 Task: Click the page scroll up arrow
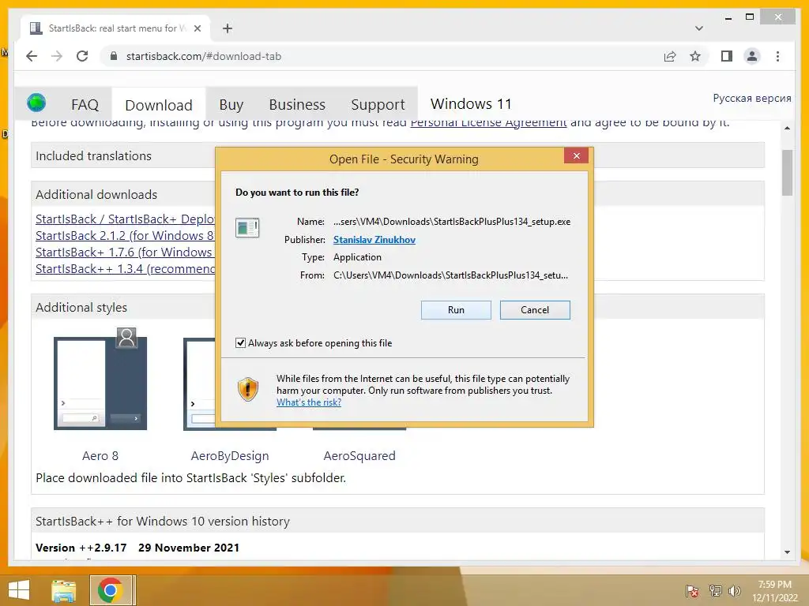point(787,128)
